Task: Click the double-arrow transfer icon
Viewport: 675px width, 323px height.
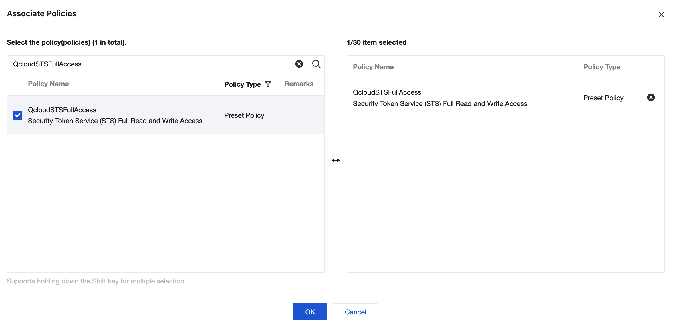Action: pos(335,160)
